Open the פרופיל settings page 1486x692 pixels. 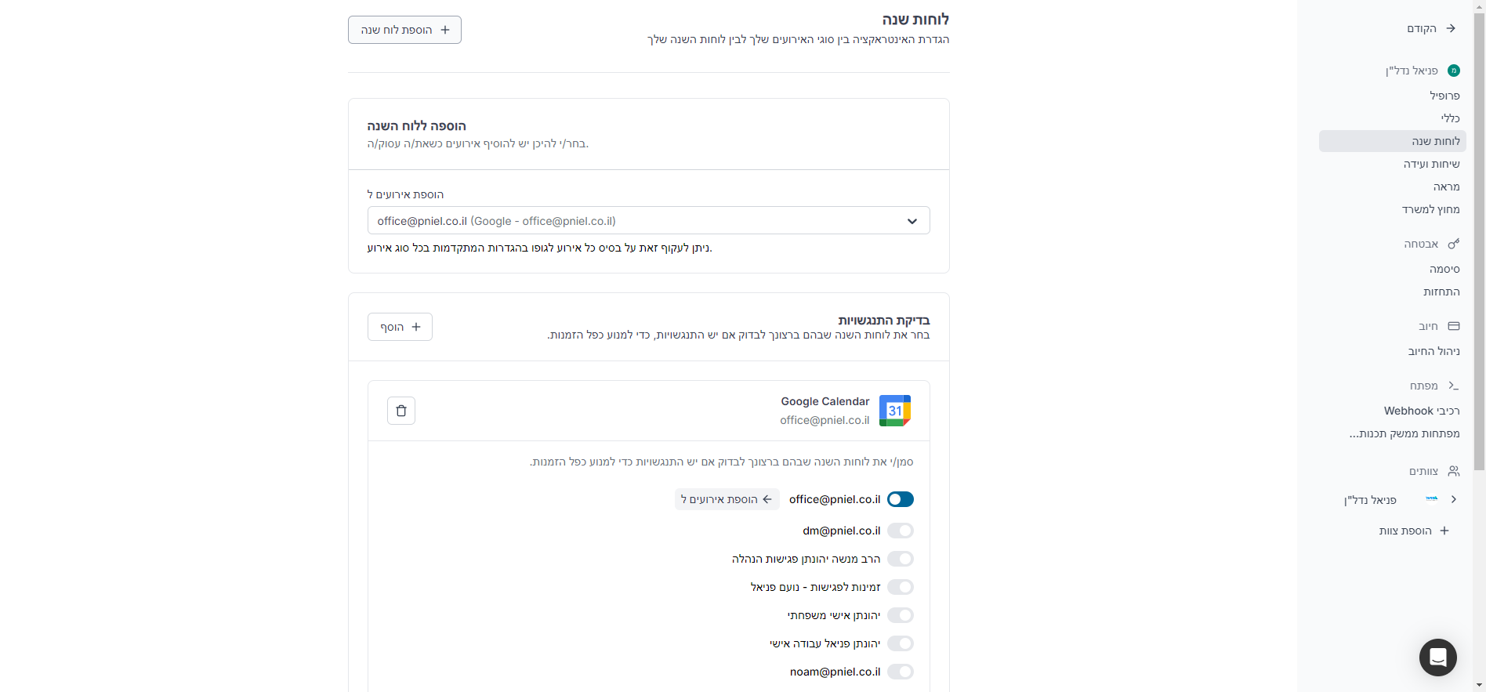[1444, 96]
